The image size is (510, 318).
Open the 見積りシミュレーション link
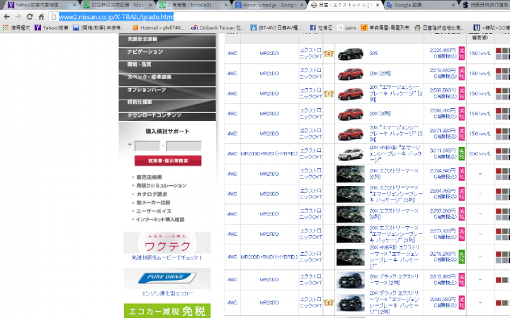pos(161,186)
